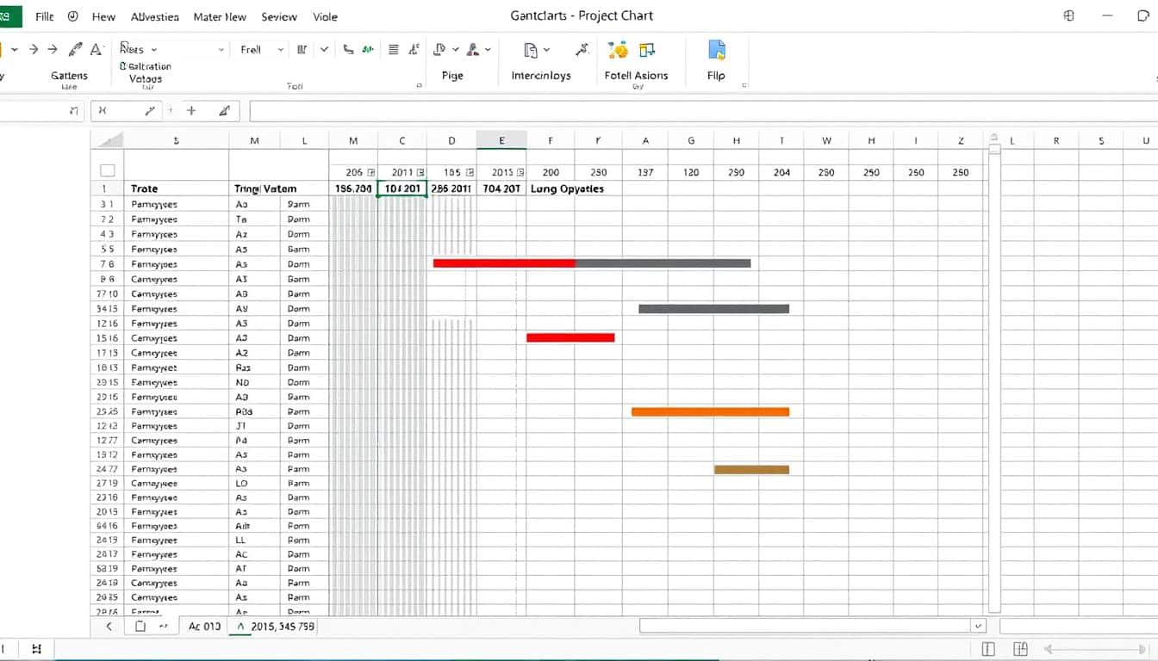Toggle the filter box next to 2015
Screen dimensions: 1158x661
pos(520,172)
